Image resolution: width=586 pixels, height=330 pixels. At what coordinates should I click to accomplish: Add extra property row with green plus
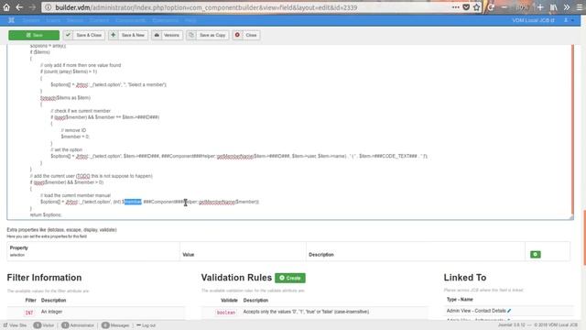pyautogui.click(x=535, y=255)
